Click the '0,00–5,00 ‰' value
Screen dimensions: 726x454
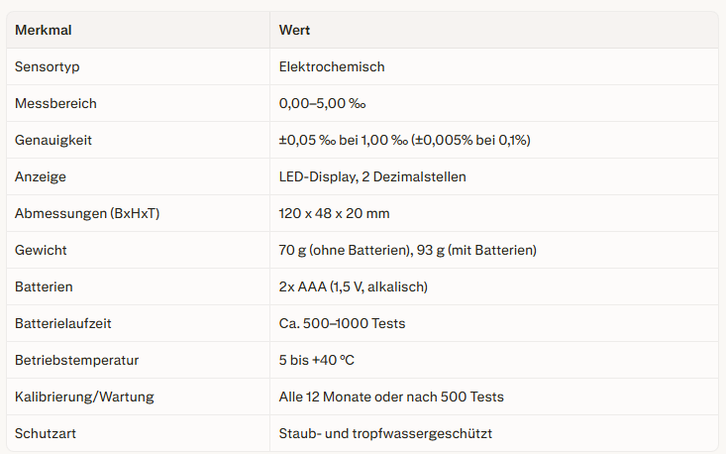pyautogui.click(x=323, y=104)
